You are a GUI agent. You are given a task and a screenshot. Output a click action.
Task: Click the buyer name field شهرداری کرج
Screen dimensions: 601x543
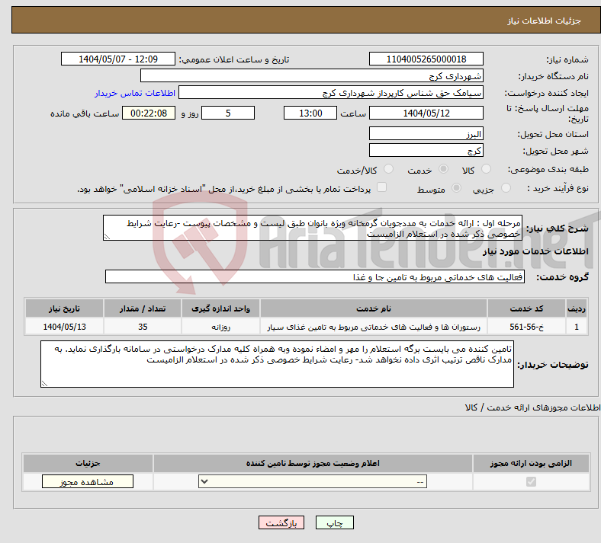tap(312, 75)
